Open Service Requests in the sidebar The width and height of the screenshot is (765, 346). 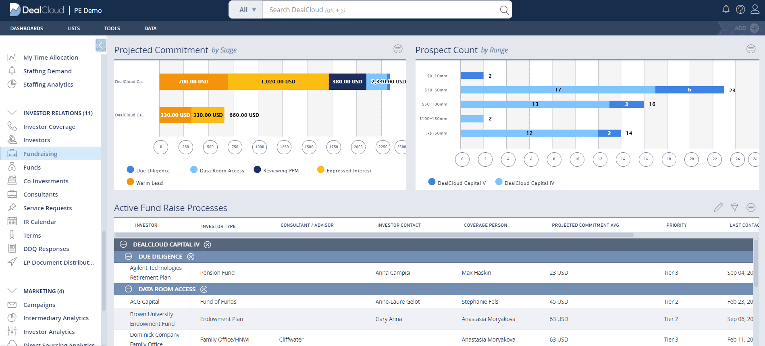pyautogui.click(x=48, y=208)
